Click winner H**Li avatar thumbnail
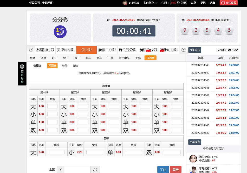 (x=193, y=158)
